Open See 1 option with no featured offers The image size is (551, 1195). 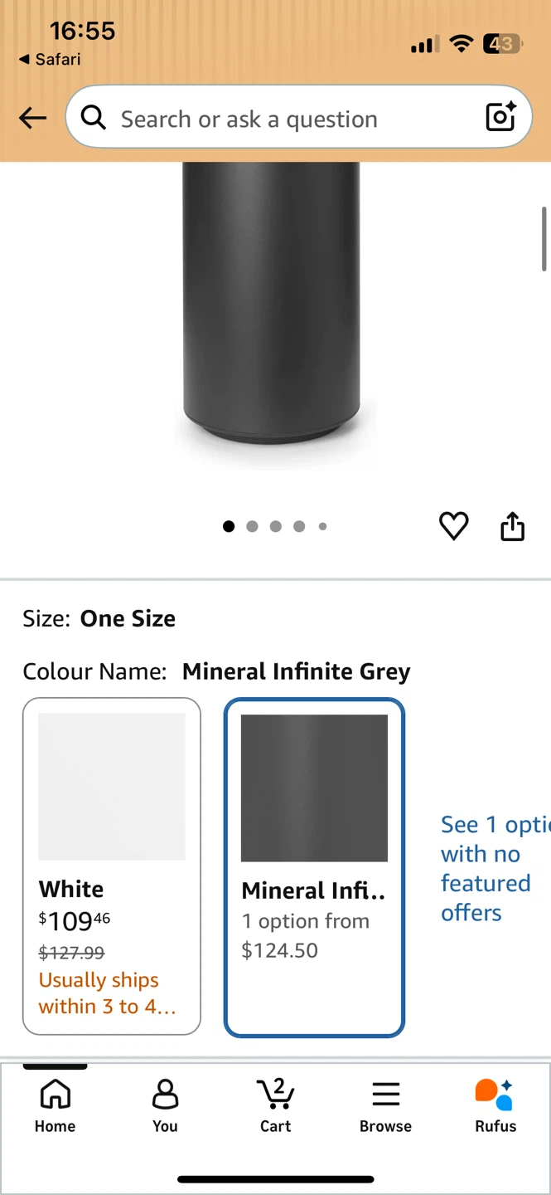click(495, 868)
